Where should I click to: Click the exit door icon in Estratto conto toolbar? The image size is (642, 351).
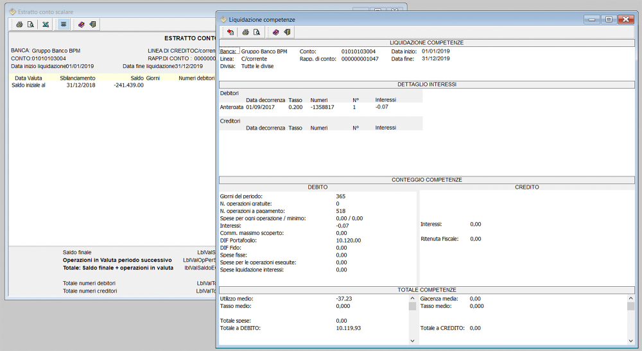coord(92,24)
